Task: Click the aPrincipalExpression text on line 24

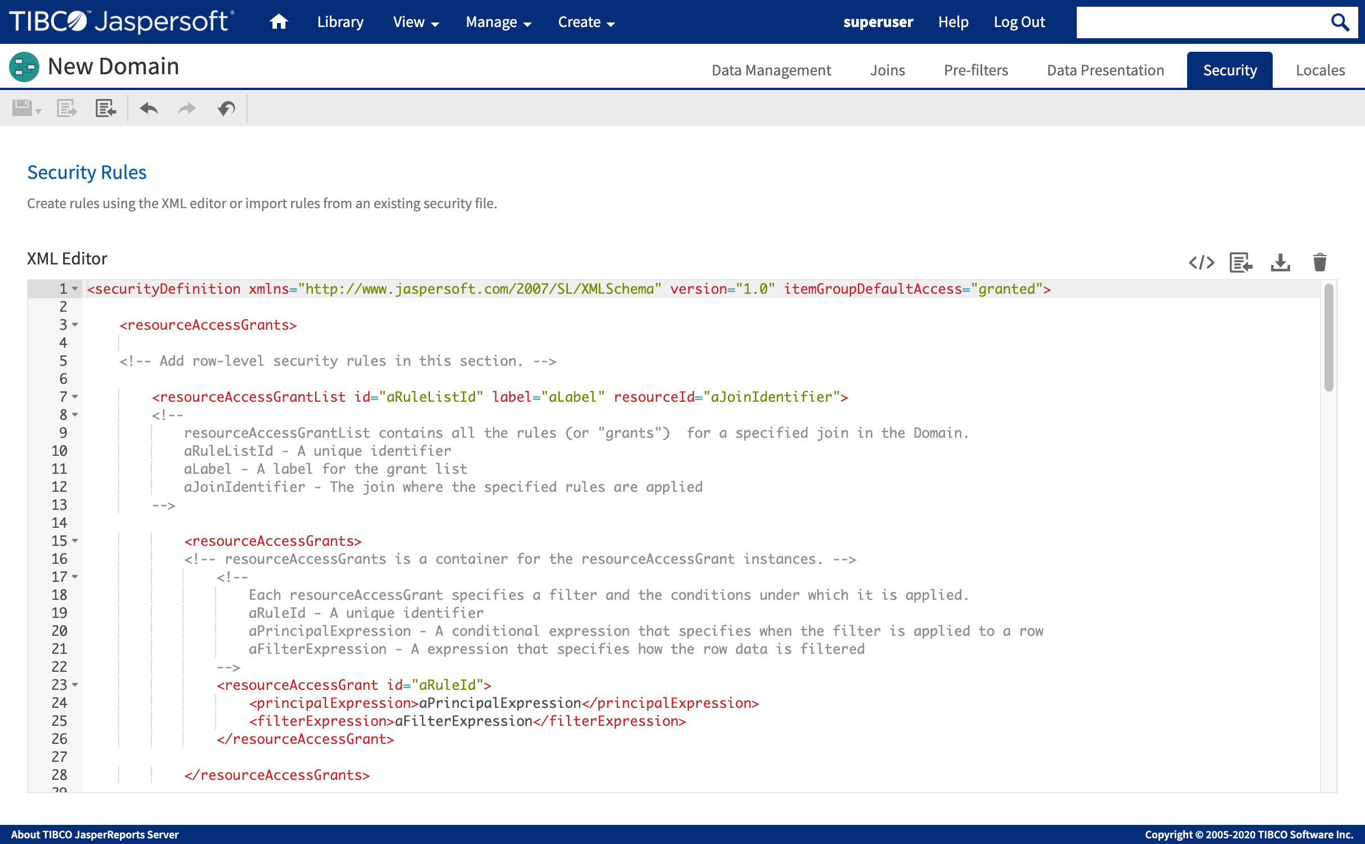Action: pyautogui.click(x=500, y=703)
